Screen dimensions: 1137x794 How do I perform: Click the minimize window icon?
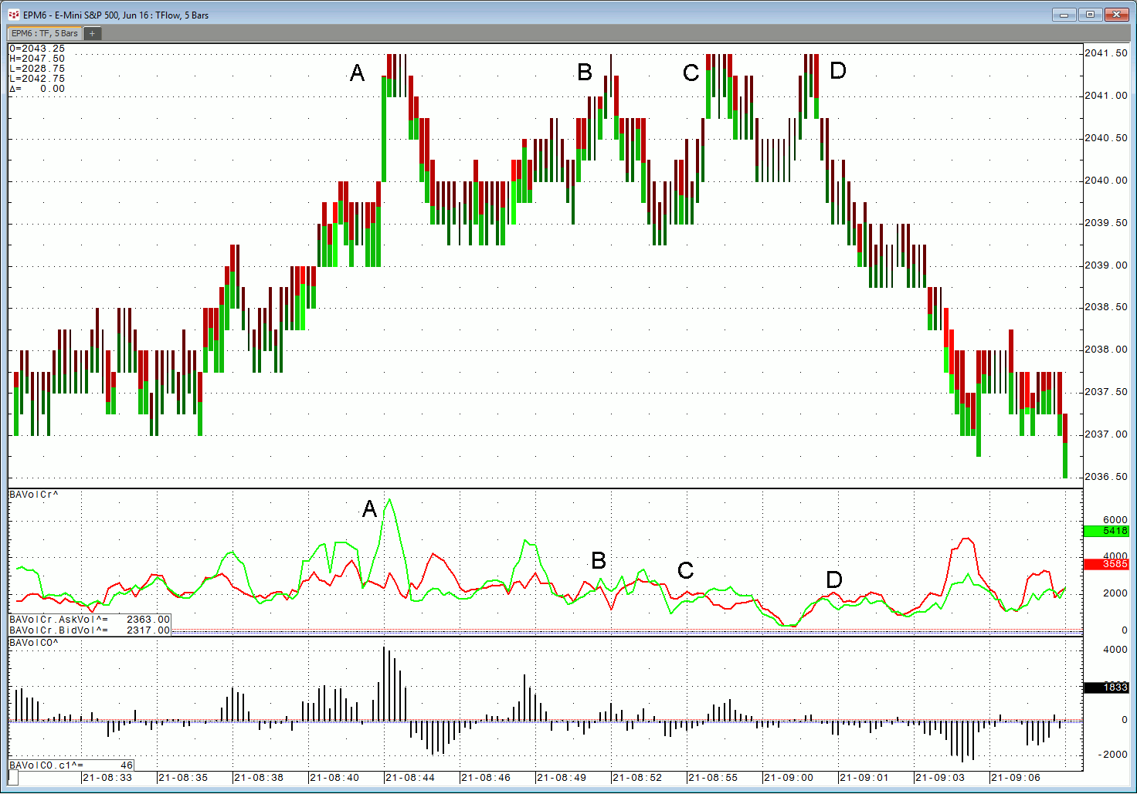tap(1063, 14)
